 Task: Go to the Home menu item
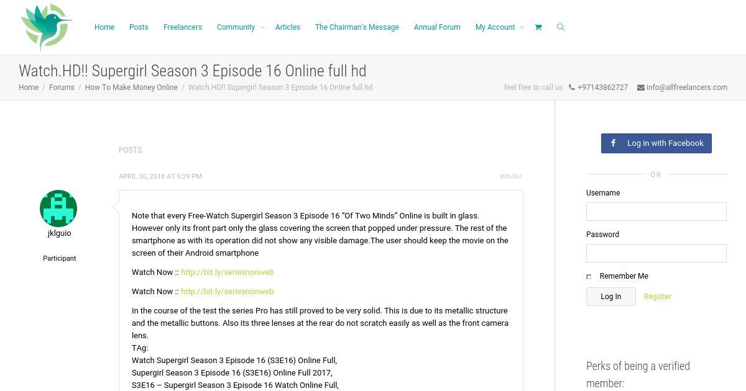(104, 27)
